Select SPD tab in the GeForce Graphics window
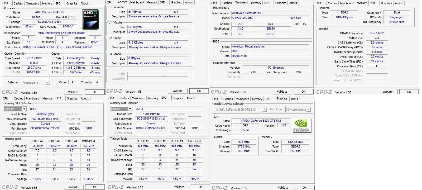The image size is (422, 190). pyautogui.click(x=268, y=99)
